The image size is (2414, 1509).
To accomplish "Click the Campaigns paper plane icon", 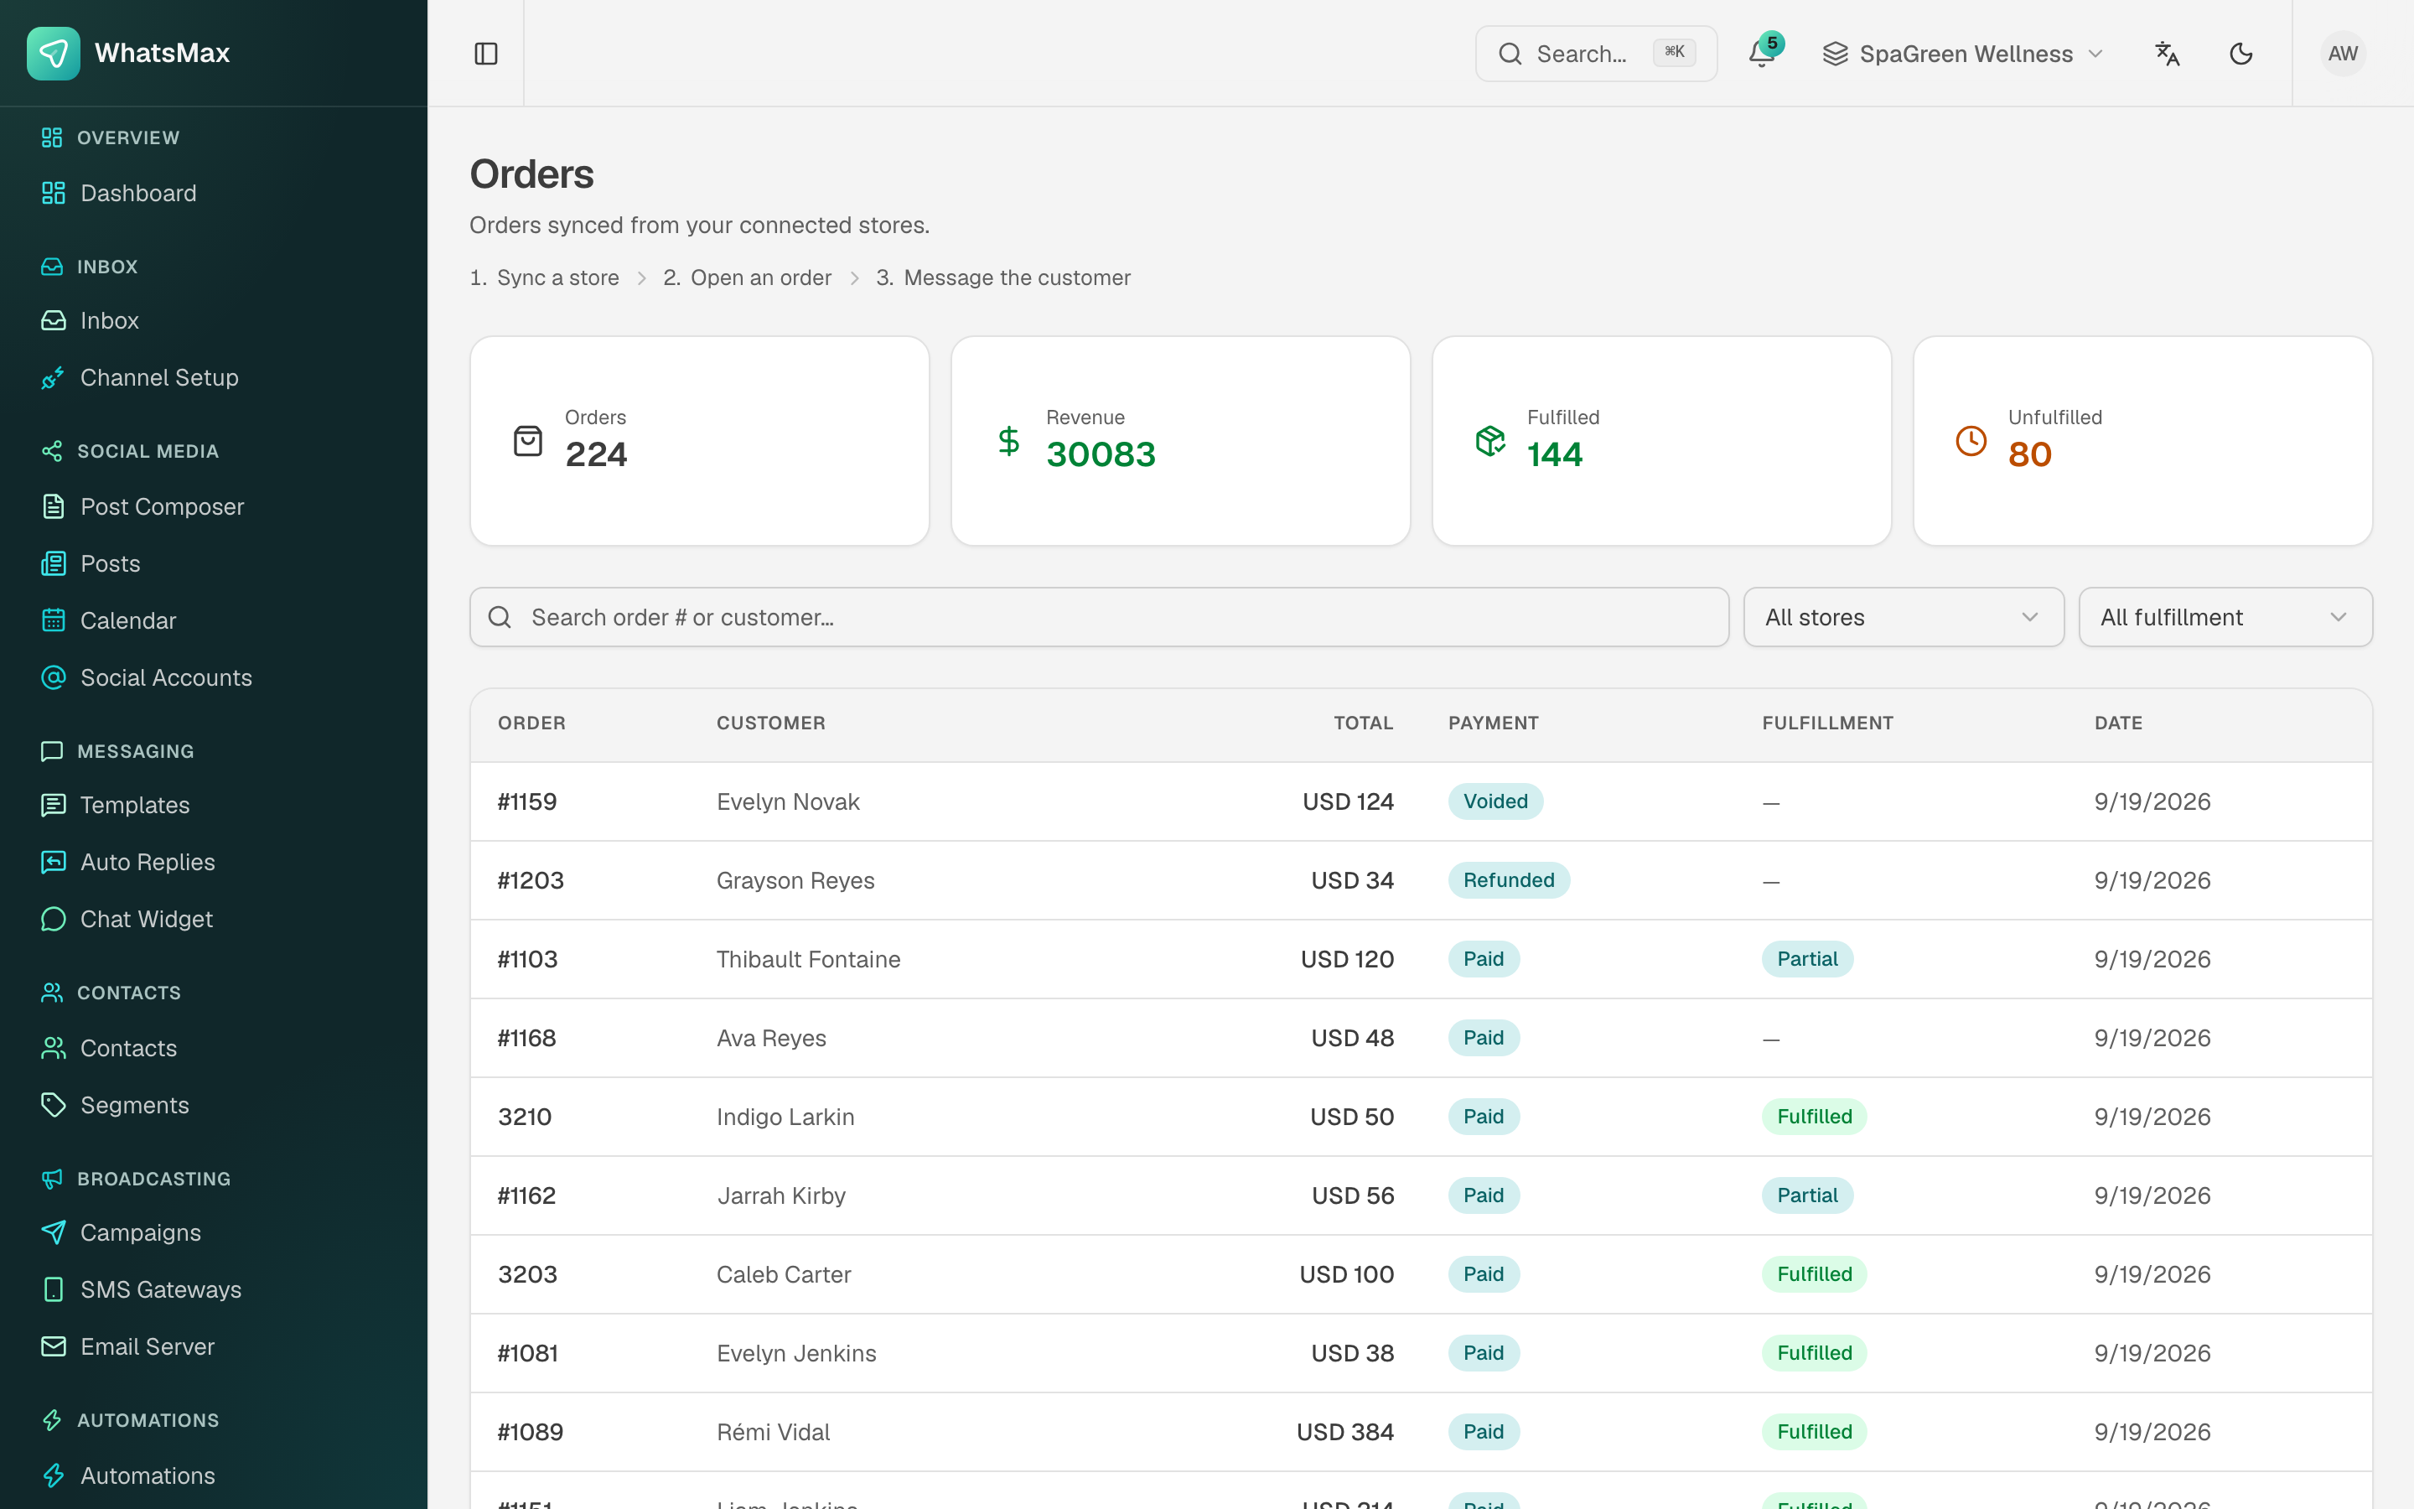I will click(x=53, y=1232).
